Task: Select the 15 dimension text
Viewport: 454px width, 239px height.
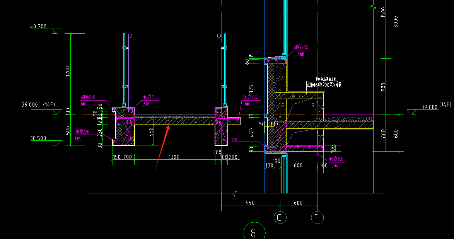Action: [251, 55]
